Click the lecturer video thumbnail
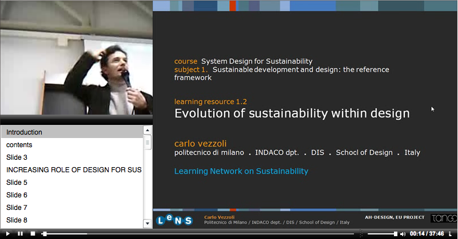The image size is (458, 239). 76,58
